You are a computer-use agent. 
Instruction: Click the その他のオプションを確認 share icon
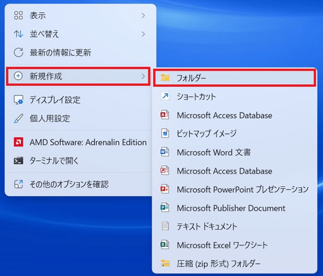[18, 184]
